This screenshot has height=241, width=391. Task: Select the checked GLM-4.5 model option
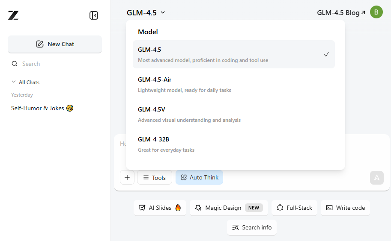pos(233,54)
